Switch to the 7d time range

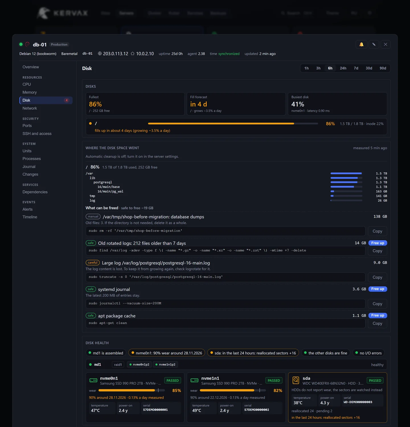pyautogui.click(x=356, y=68)
